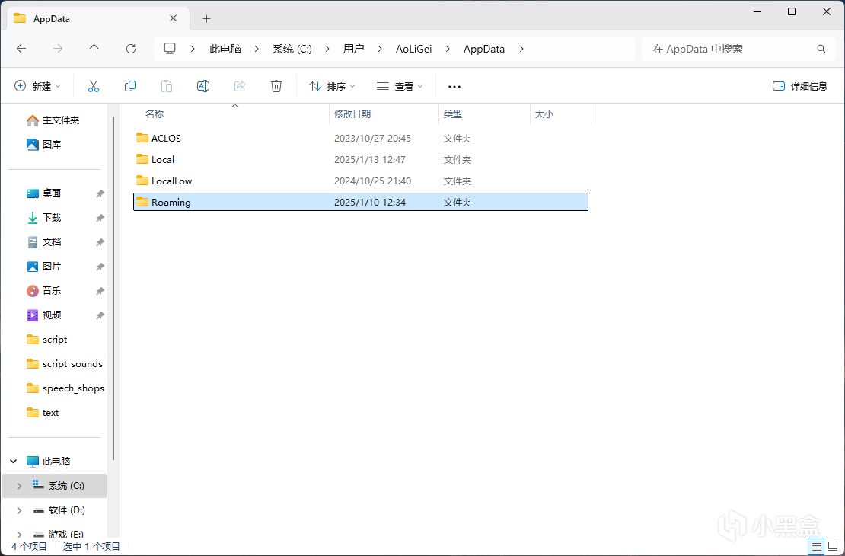Open 图库 in navigation pane
The width and height of the screenshot is (845, 556).
(x=54, y=144)
